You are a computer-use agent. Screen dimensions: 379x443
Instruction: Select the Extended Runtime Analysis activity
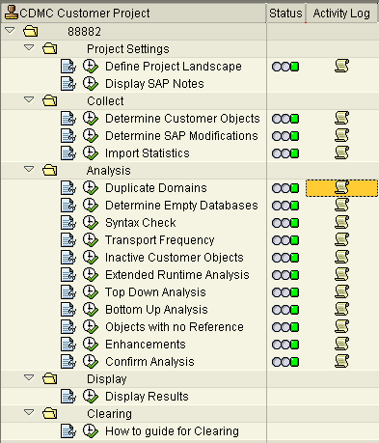pos(177,275)
